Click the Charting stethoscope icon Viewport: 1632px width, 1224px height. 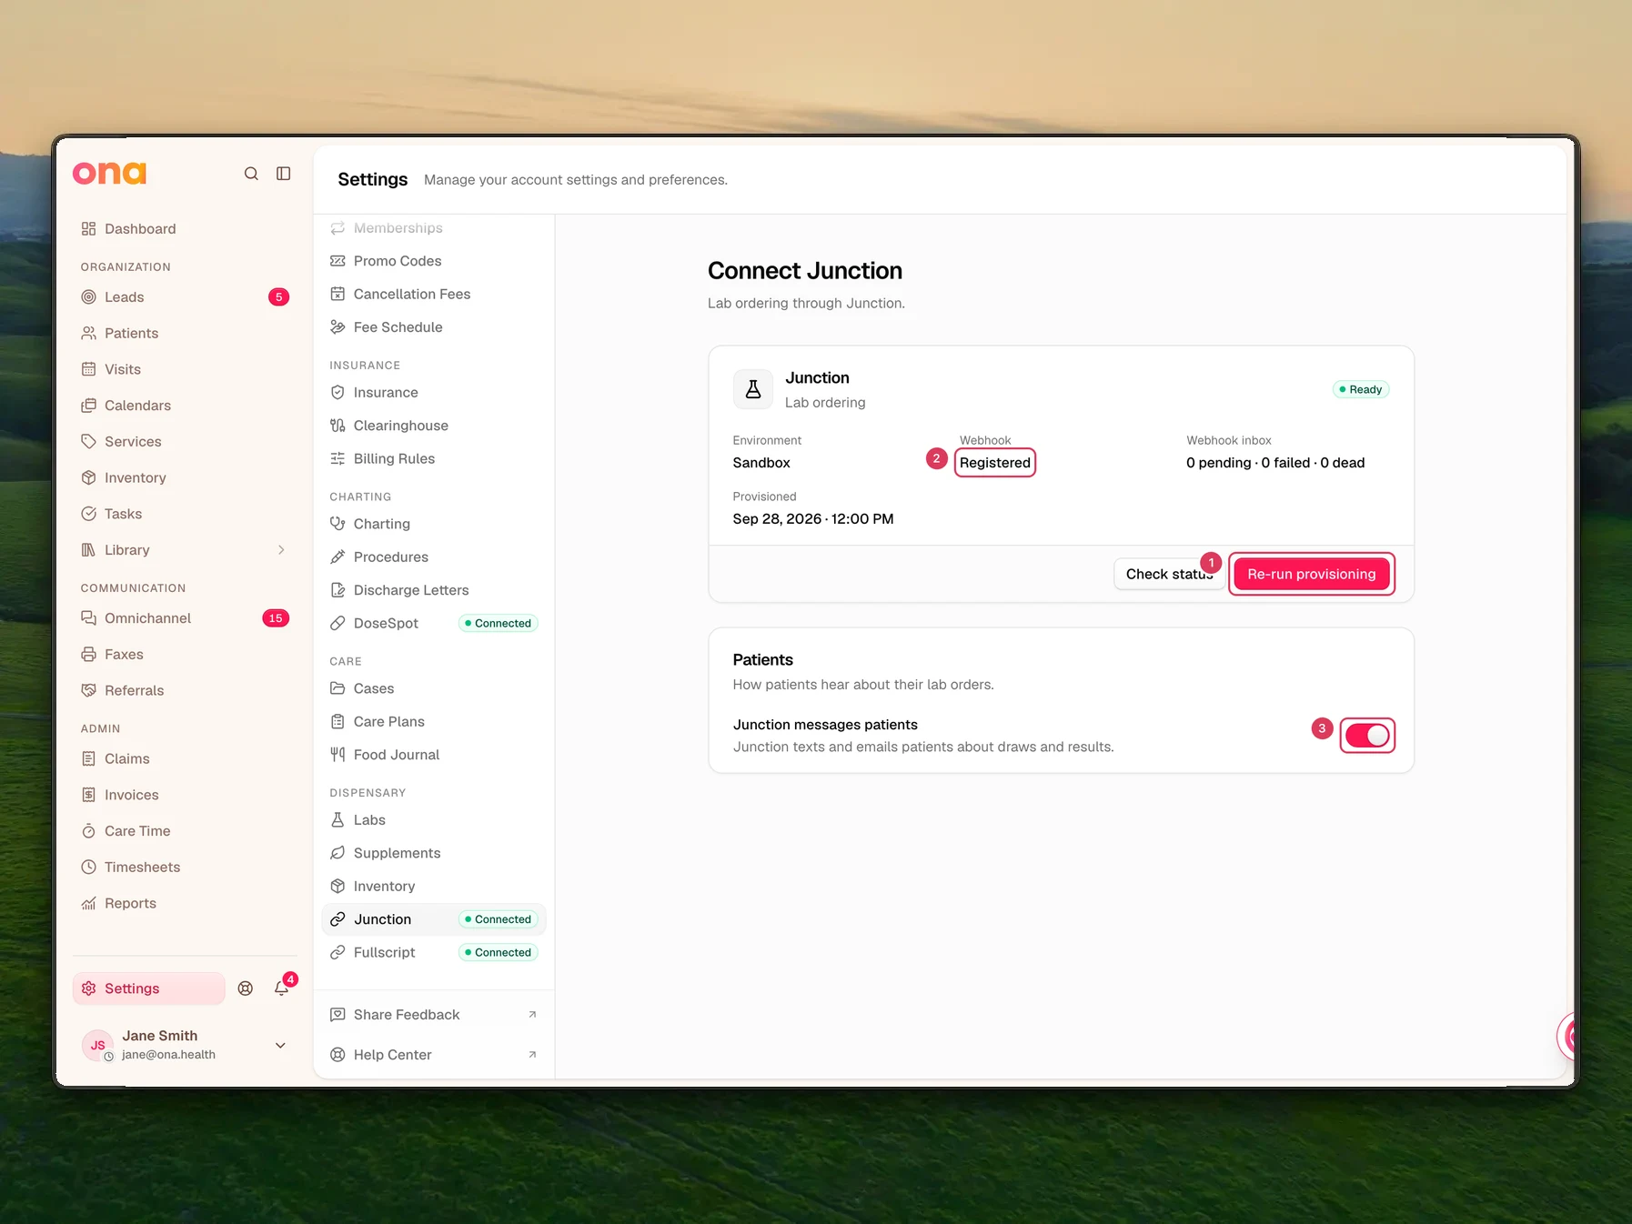click(x=337, y=524)
